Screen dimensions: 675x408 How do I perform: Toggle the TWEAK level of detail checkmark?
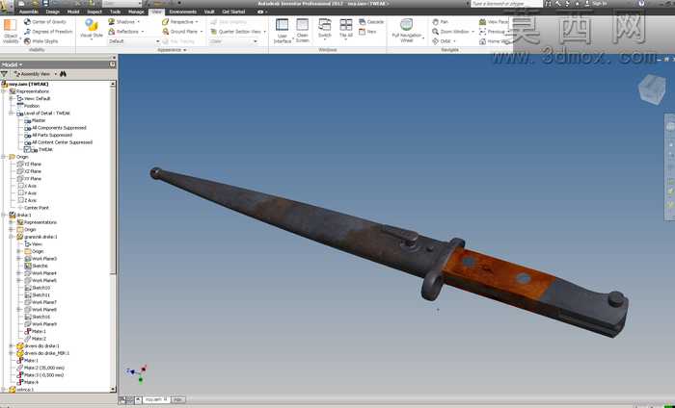pyautogui.click(x=27, y=149)
